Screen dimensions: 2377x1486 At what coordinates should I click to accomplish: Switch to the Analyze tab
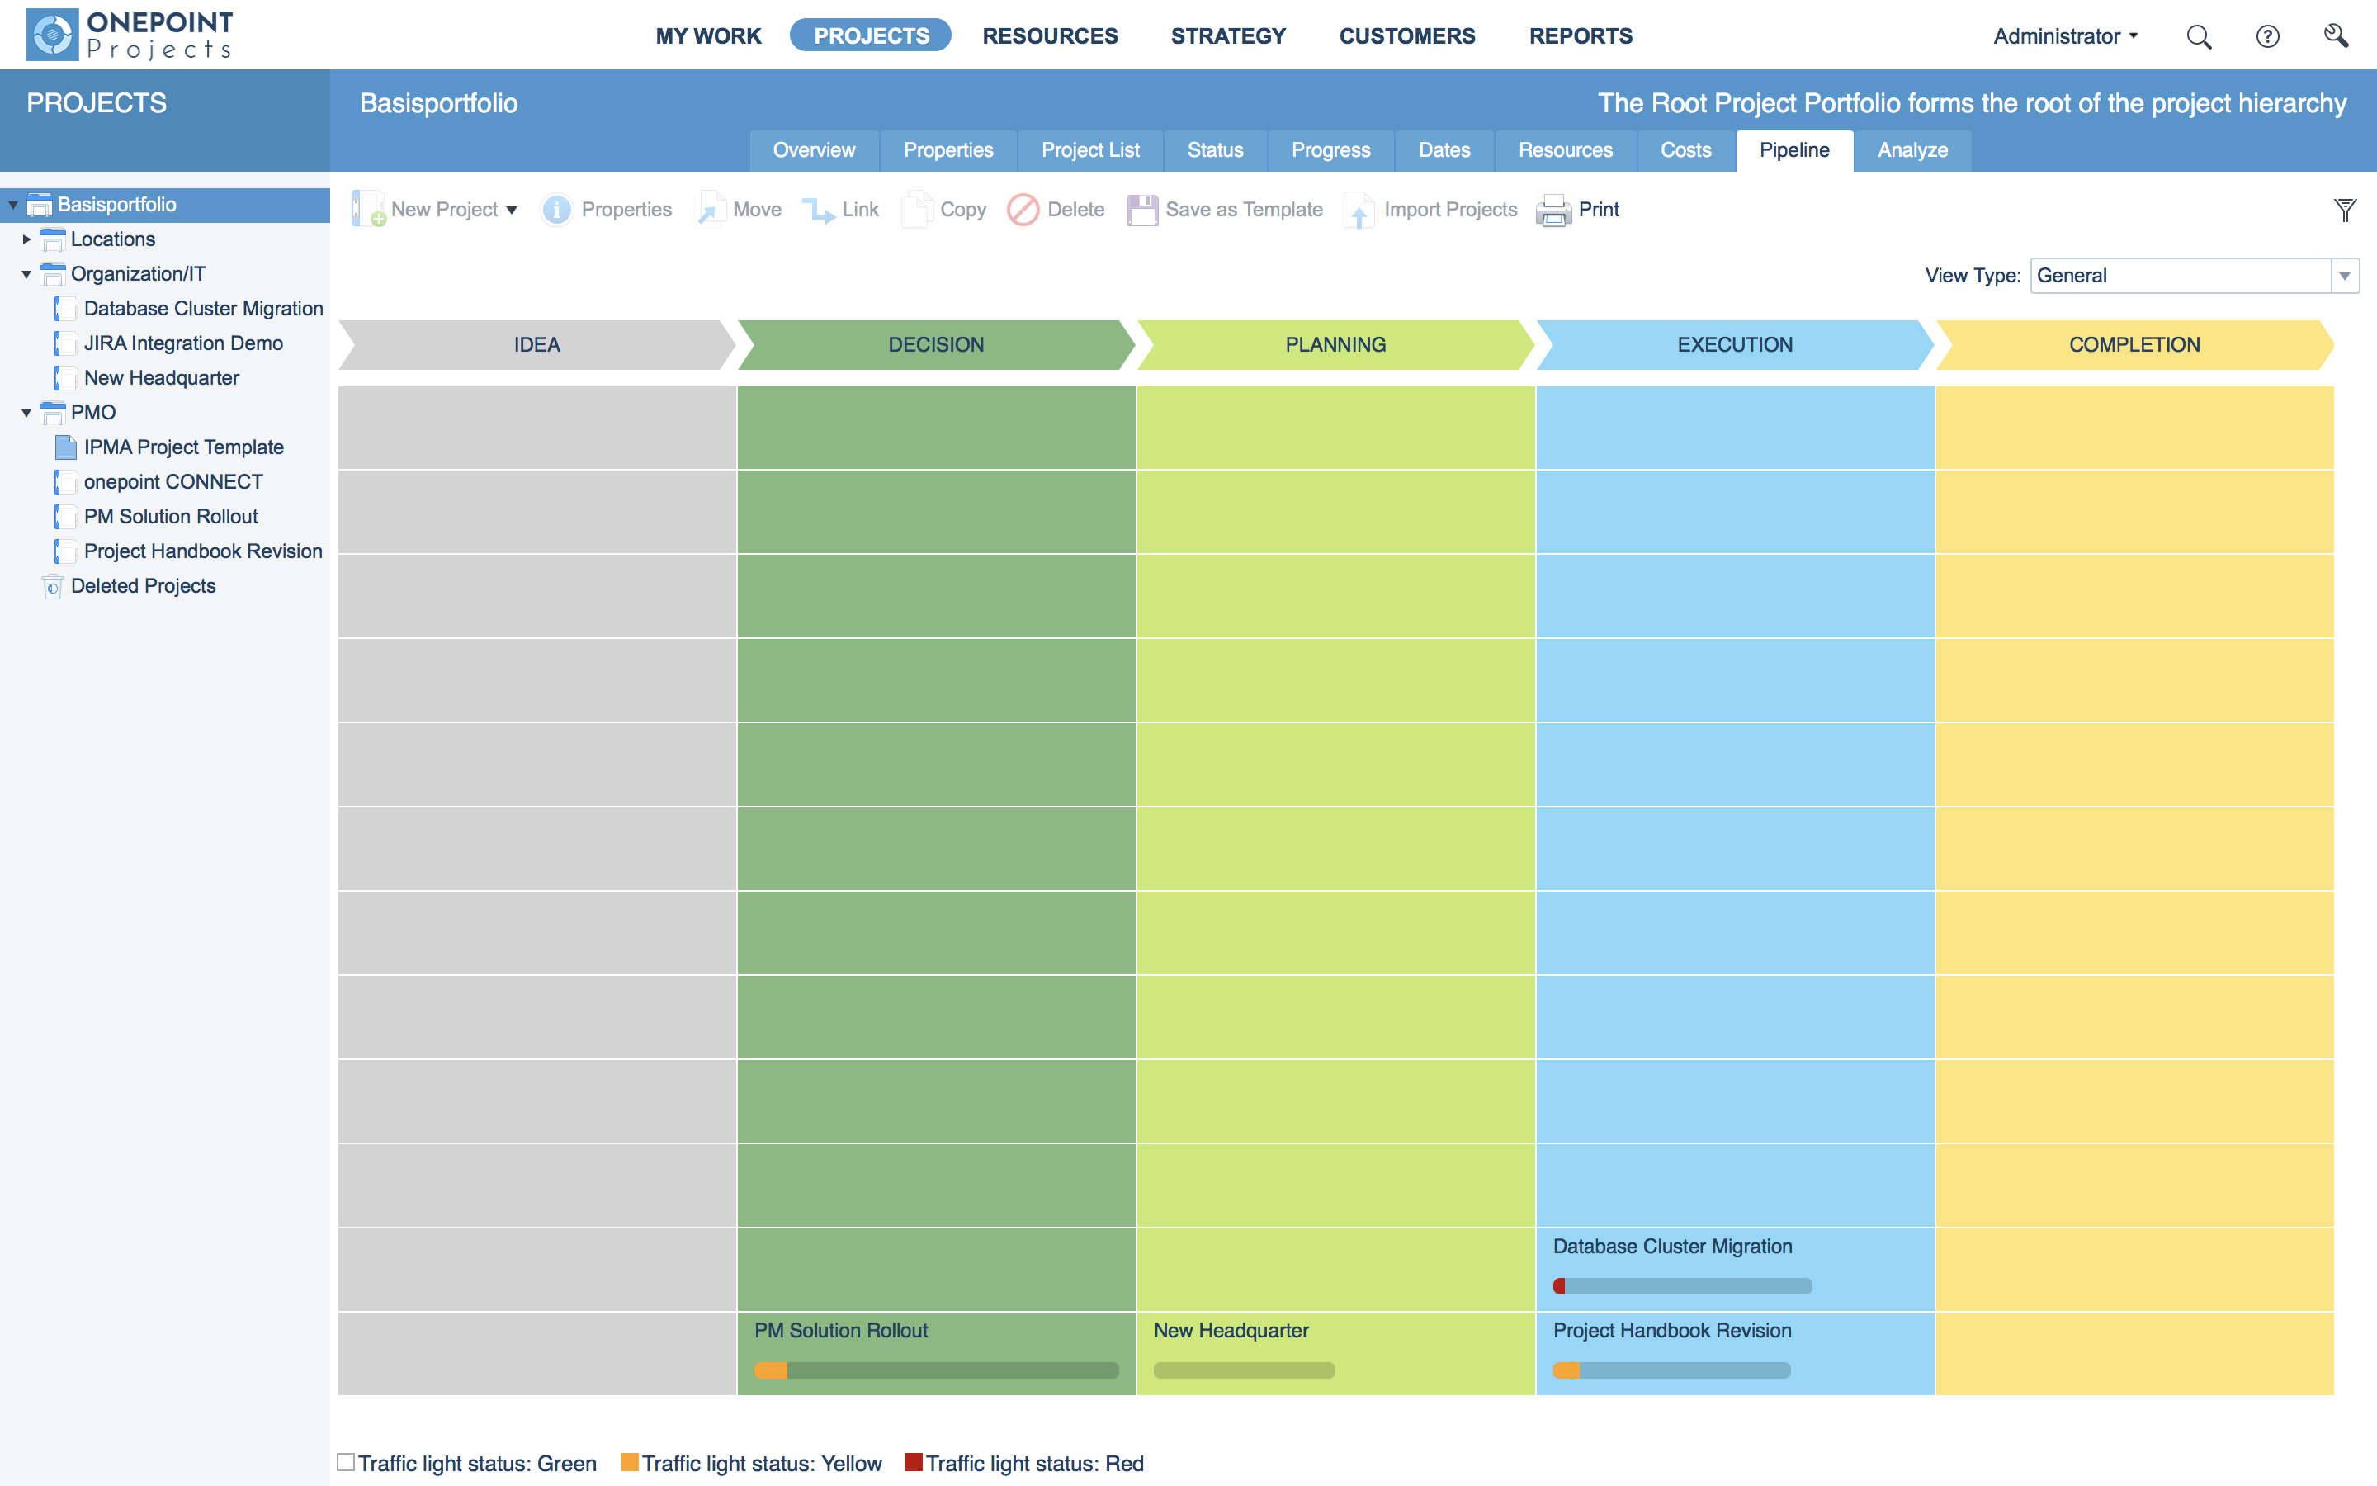[x=1912, y=150]
